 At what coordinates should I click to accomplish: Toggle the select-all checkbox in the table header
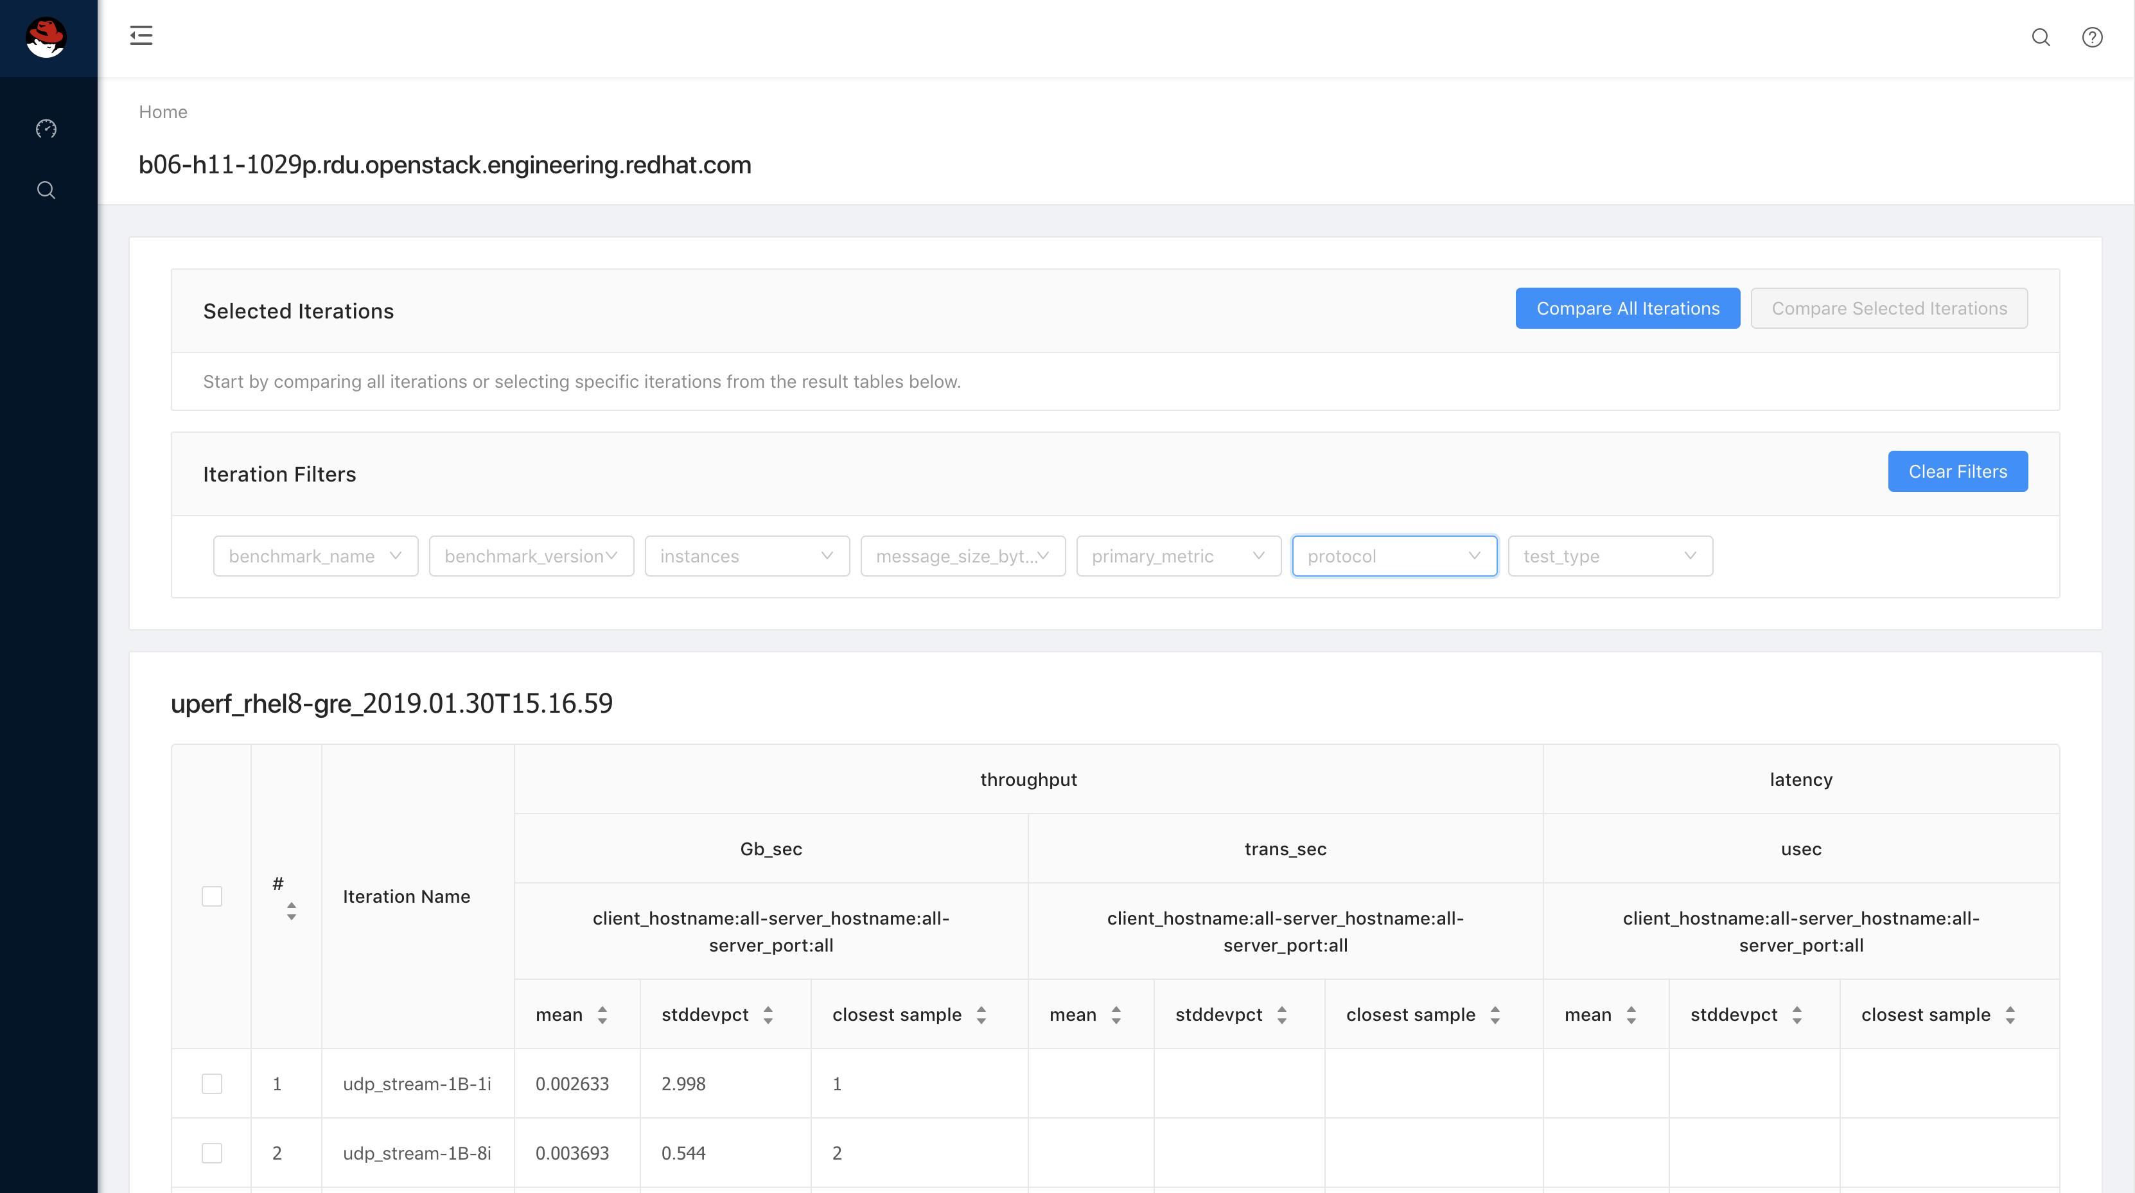(x=212, y=896)
